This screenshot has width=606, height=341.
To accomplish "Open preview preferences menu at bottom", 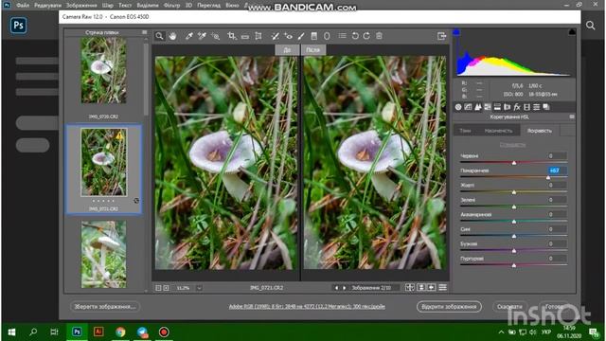I will click(x=442, y=287).
